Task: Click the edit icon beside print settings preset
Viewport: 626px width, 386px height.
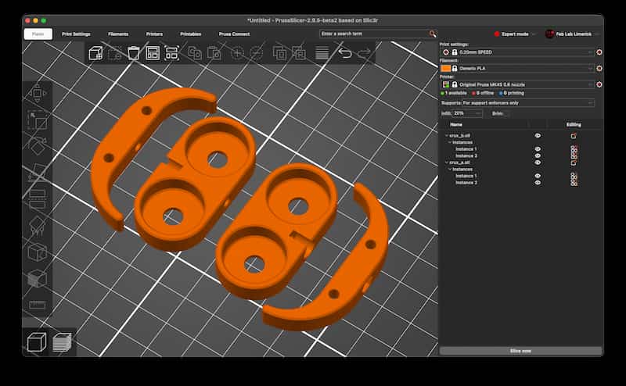Action: [x=599, y=52]
